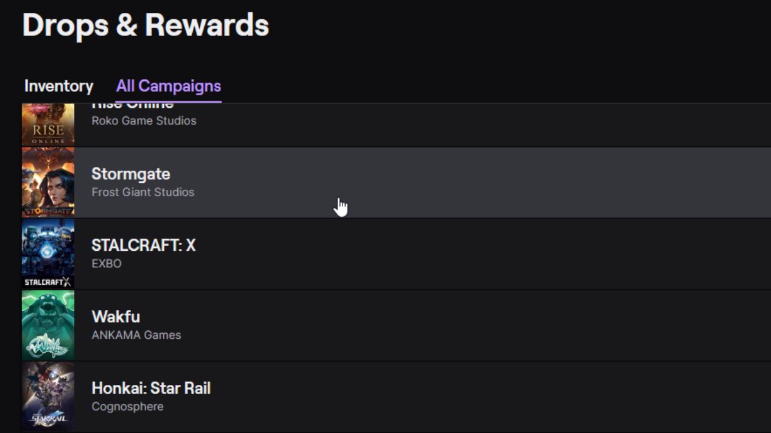This screenshot has width=771, height=433.
Task: Open the STALCRAFT: X campaign title
Action: pos(143,245)
